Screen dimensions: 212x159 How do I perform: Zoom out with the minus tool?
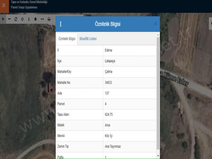pyautogui.click(x=9, y=19)
